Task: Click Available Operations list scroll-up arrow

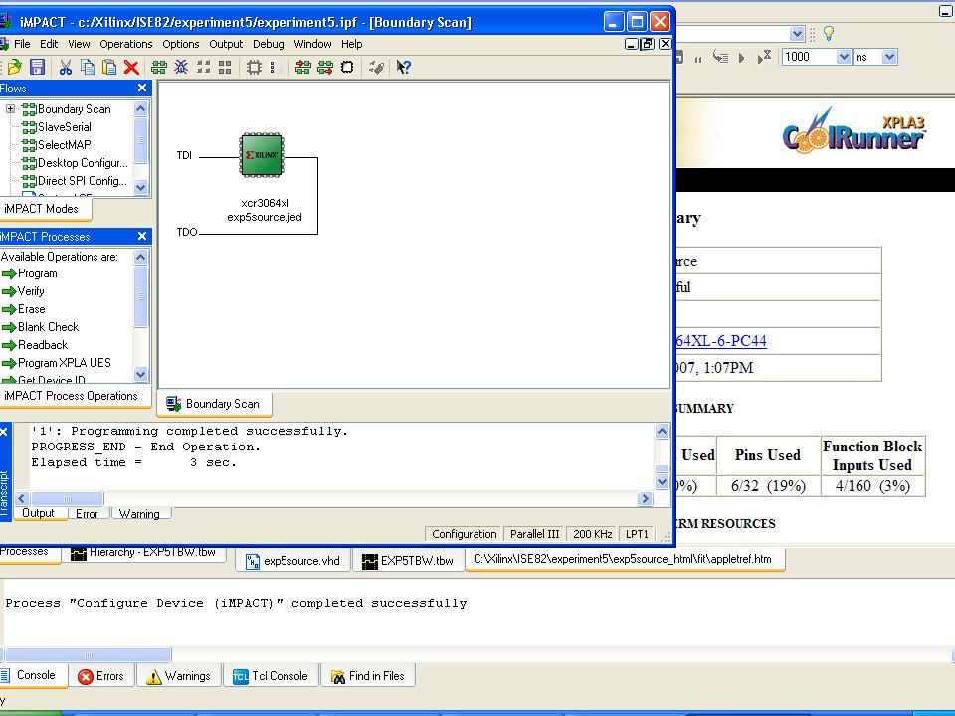Action: pyautogui.click(x=140, y=257)
